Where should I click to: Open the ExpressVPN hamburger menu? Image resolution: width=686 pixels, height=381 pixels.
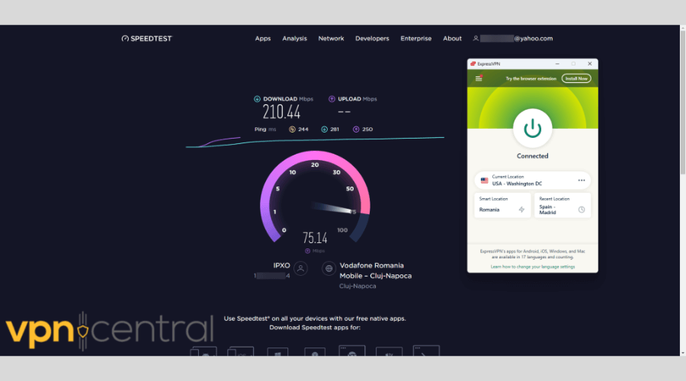point(479,78)
